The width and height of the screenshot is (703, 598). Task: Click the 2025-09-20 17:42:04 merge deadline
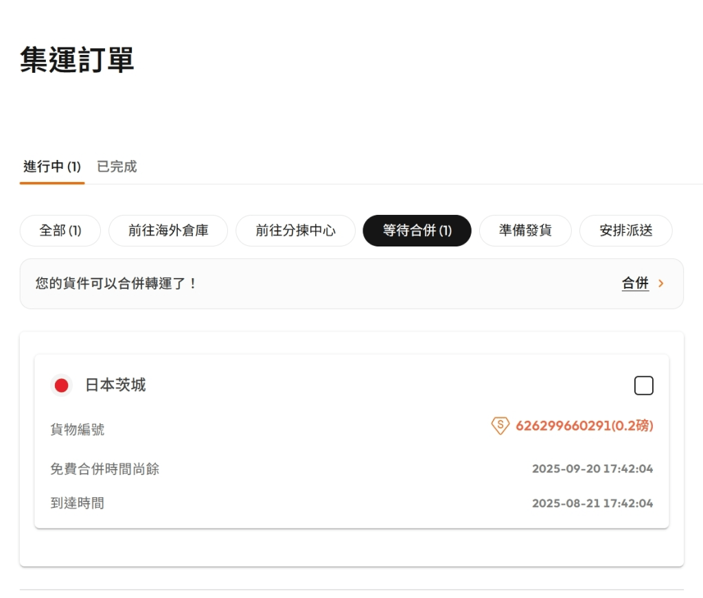coord(592,469)
